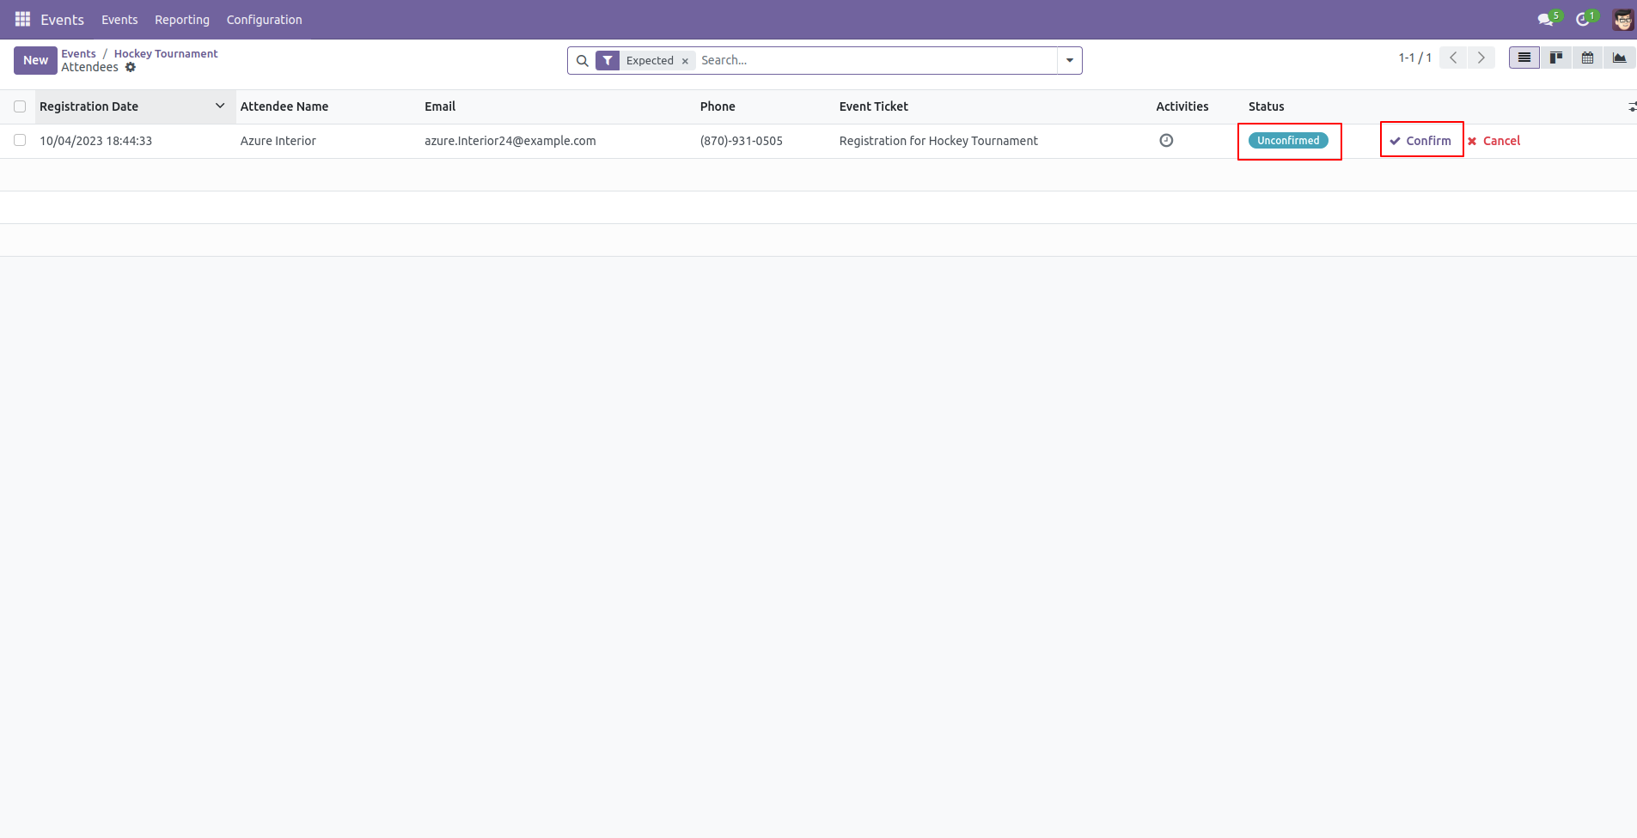Switch to kanban view
This screenshot has height=838, width=1637.
(x=1555, y=58)
